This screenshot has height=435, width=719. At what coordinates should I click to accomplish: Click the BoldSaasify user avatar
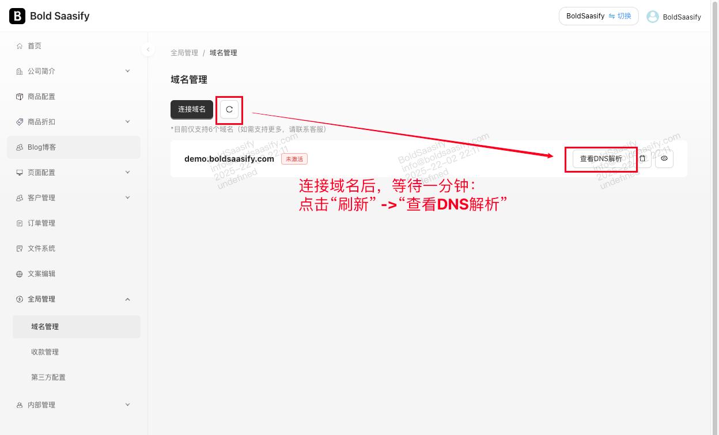tap(653, 17)
